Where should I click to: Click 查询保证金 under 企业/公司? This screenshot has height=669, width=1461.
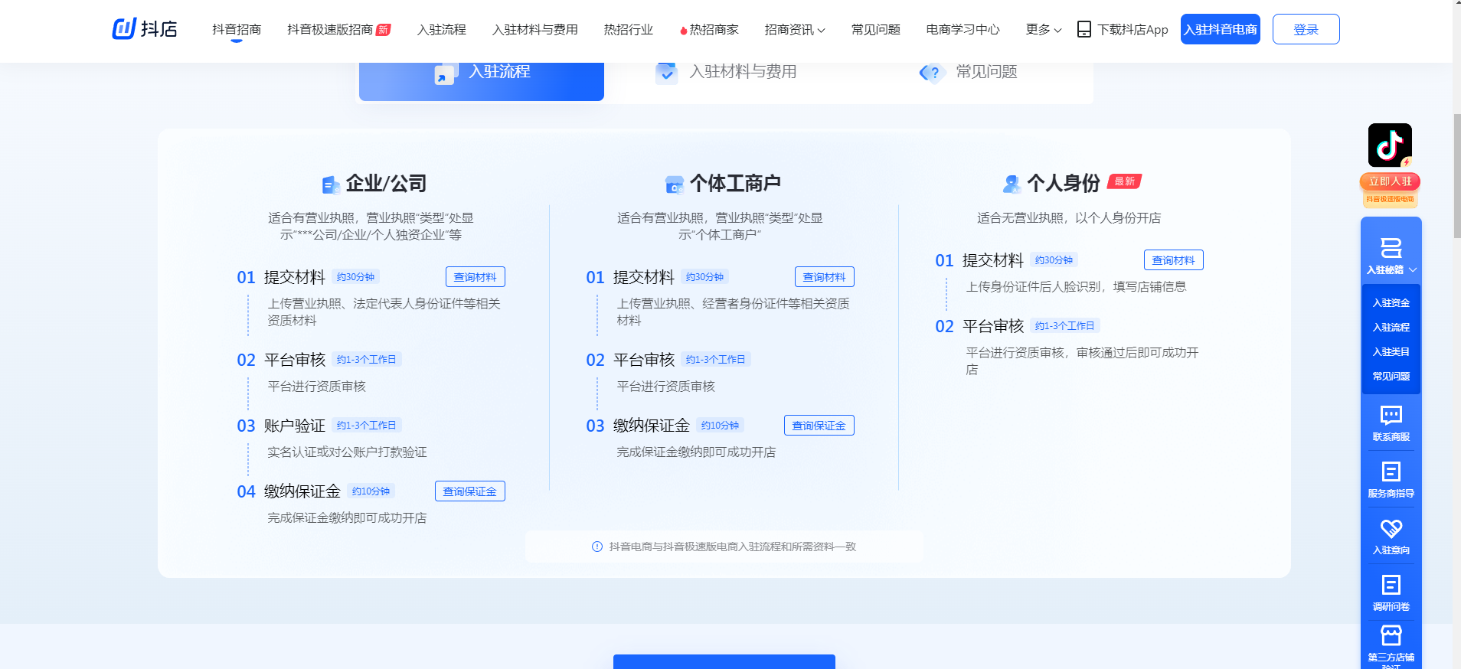pos(470,491)
